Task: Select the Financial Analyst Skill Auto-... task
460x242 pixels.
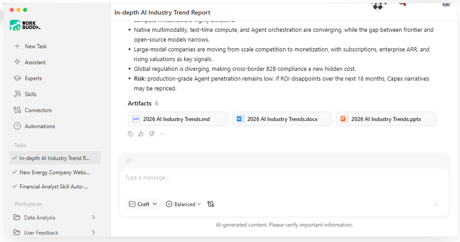Action: pyautogui.click(x=55, y=186)
